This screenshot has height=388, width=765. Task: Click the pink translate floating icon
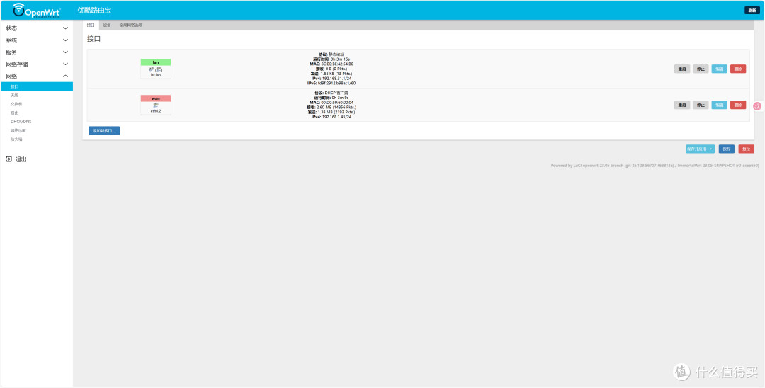pos(758,105)
